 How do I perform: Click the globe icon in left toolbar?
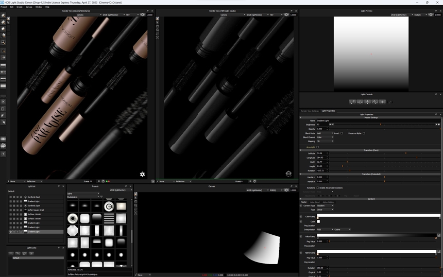[3, 146]
